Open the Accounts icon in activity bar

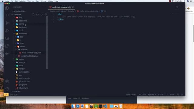(7, 81)
